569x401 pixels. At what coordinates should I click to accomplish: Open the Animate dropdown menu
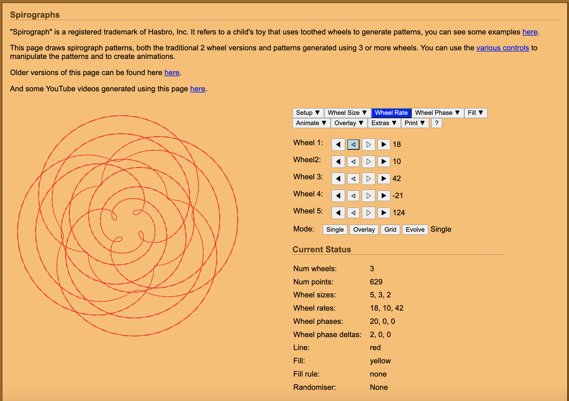[x=311, y=123]
